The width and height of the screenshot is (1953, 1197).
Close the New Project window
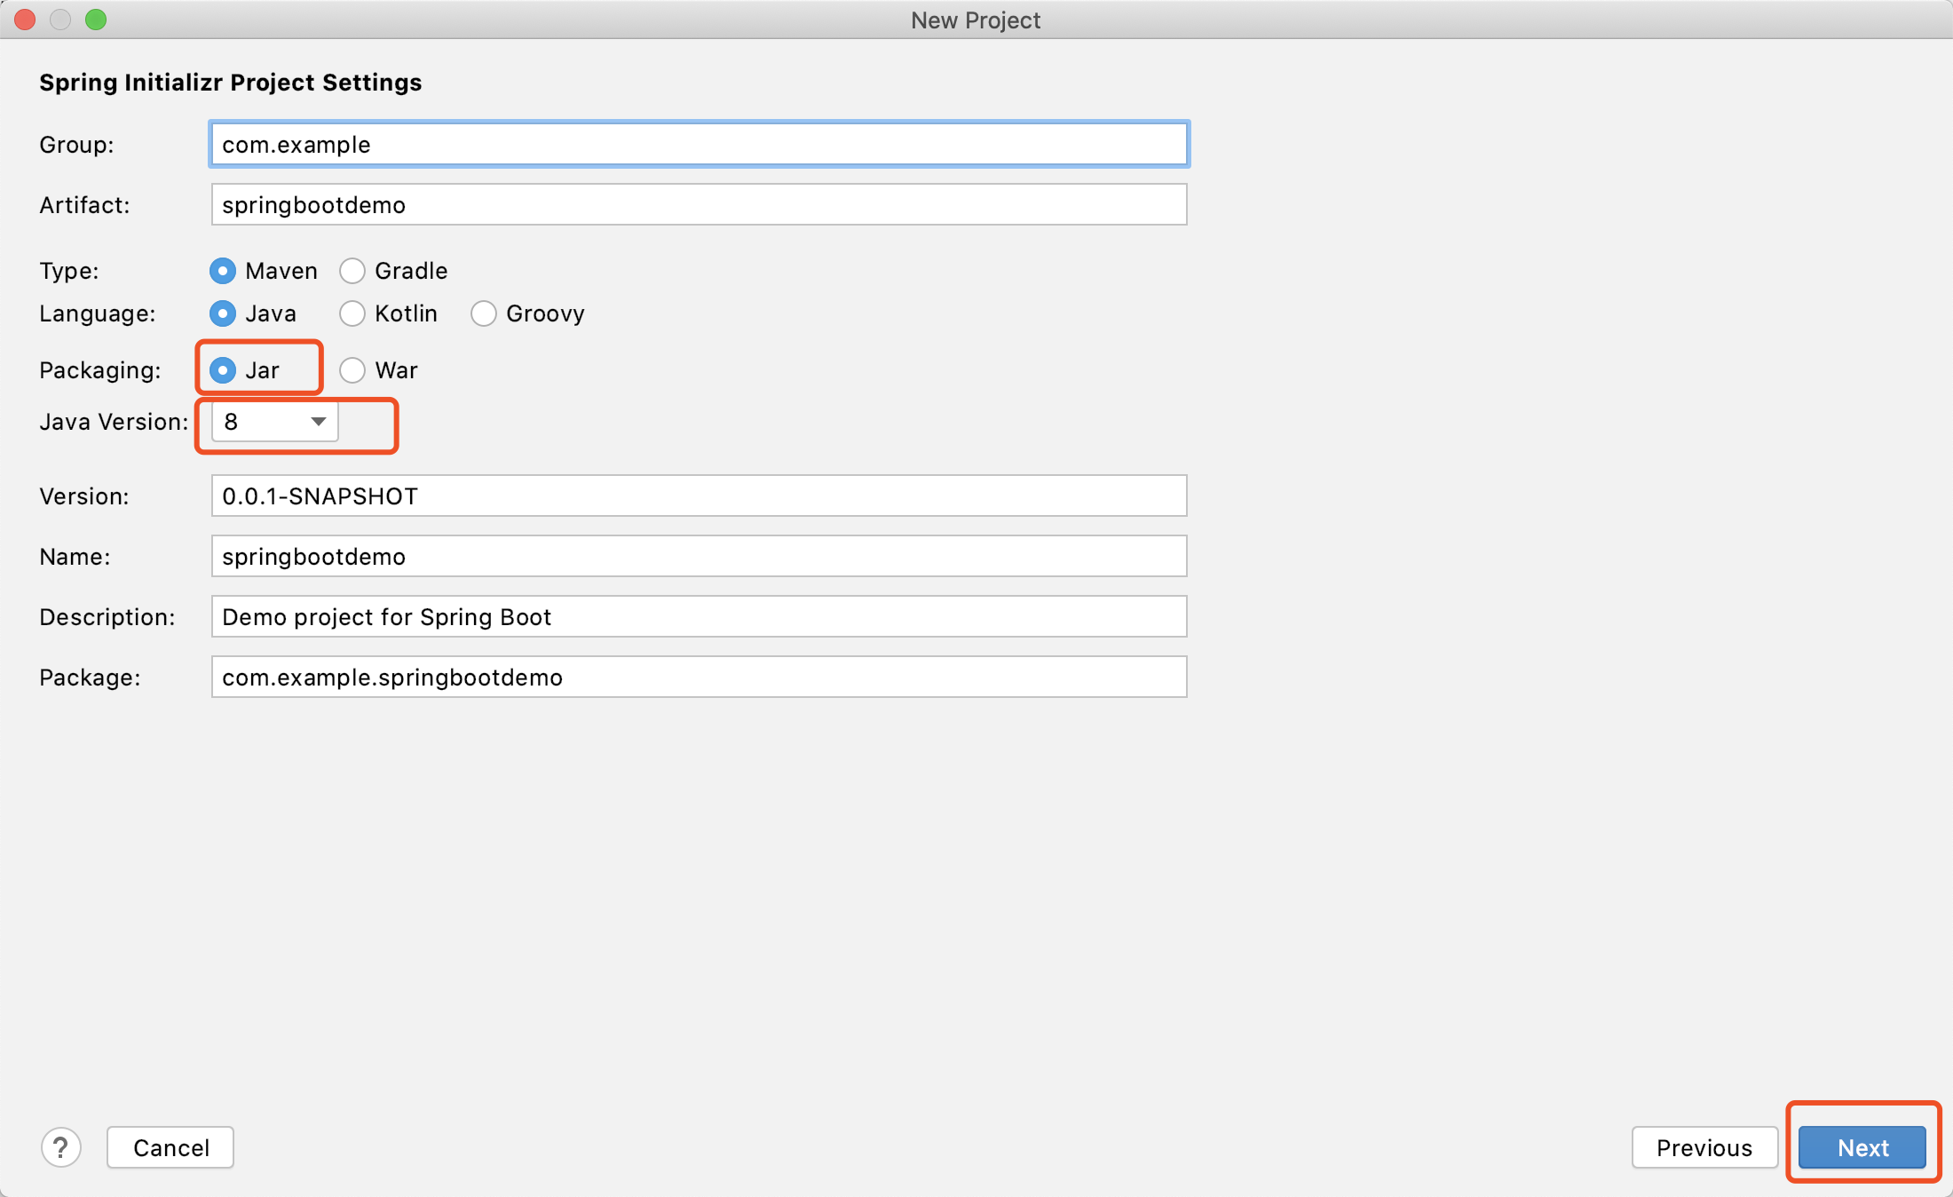click(x=25, y=20)
